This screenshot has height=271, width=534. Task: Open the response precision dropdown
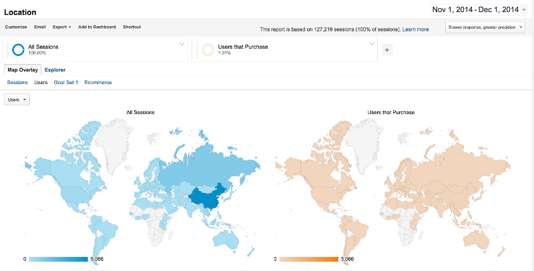pyautogui.click(x=485, y=27)
